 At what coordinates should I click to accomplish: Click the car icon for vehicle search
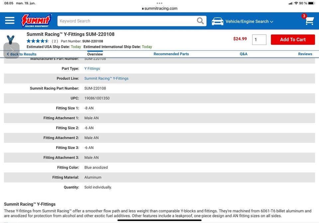click(217, 21)
